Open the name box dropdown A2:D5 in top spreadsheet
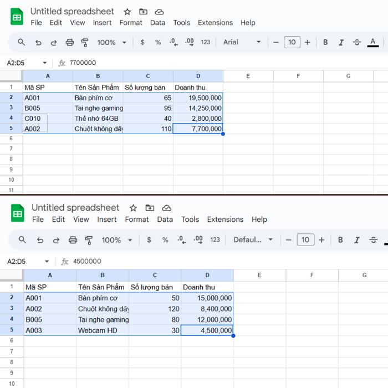 tap(45, 63)
